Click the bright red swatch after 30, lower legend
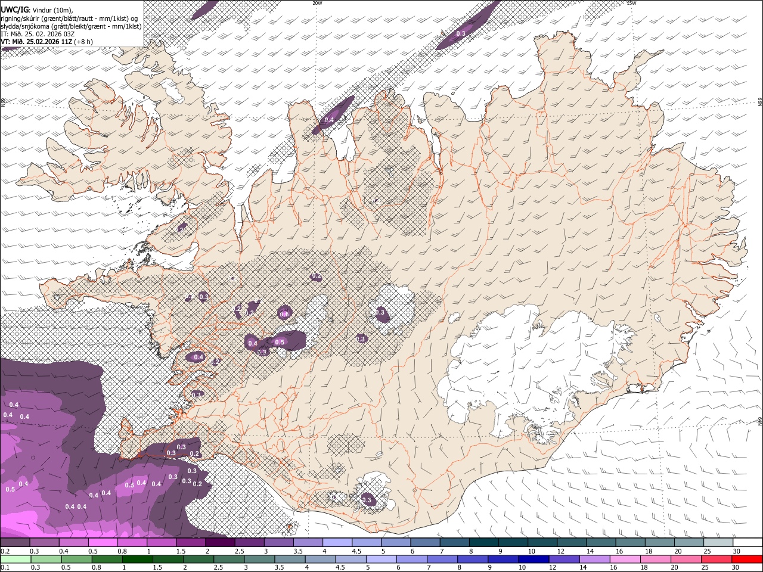Screen dimensions: 763x572 pos(747,559)
